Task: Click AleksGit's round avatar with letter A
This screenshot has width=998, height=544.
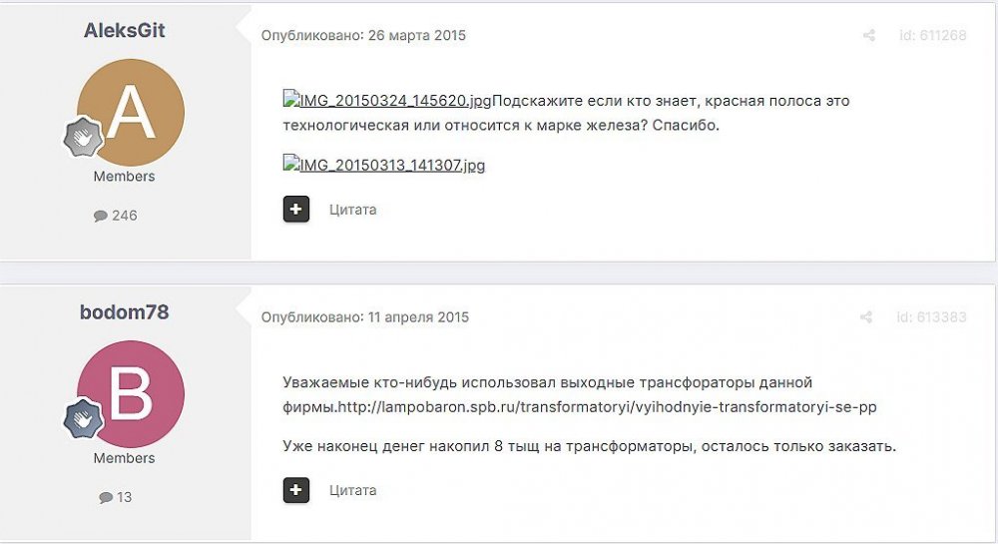Action: click(x=131, y=113)
